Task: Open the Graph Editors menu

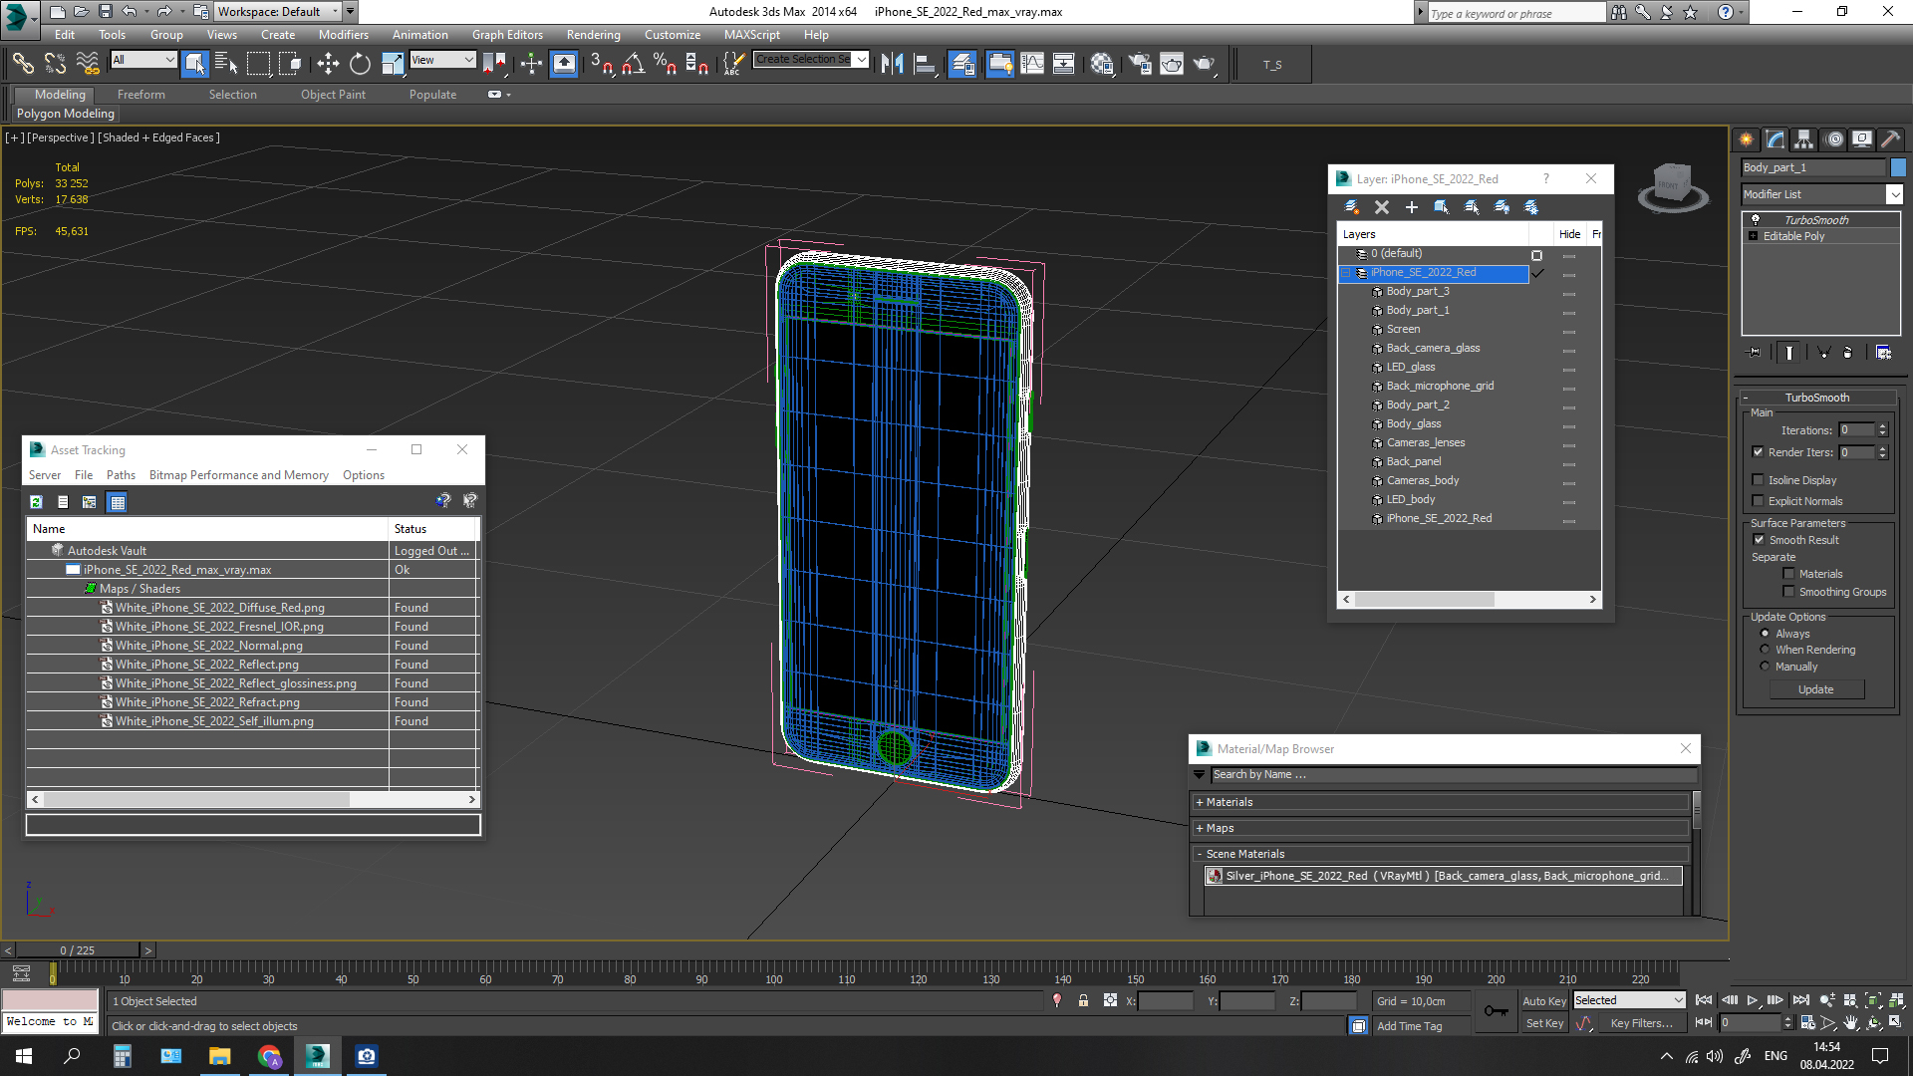Action: pyautogui.click(x=507, y=35)
